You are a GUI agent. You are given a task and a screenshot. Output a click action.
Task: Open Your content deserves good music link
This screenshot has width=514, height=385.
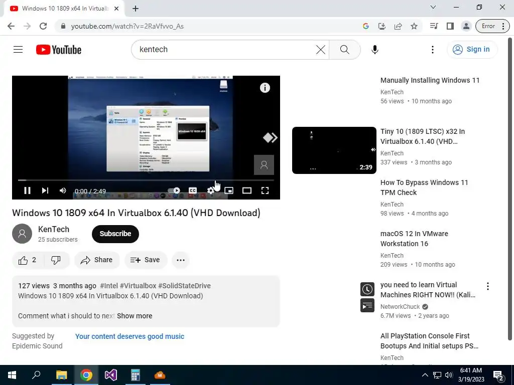130,336
